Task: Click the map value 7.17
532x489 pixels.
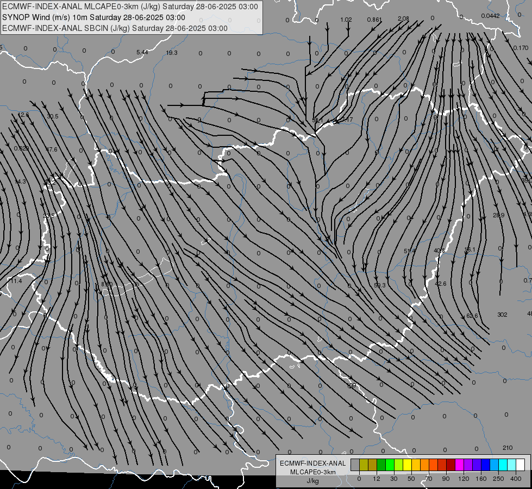Action: 347,120
